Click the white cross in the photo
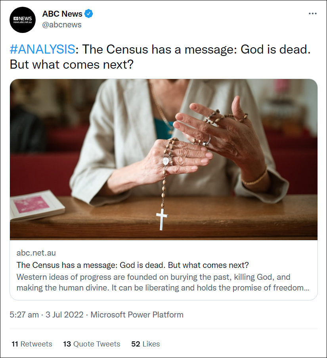327x358 pixels. pos(162,219)
